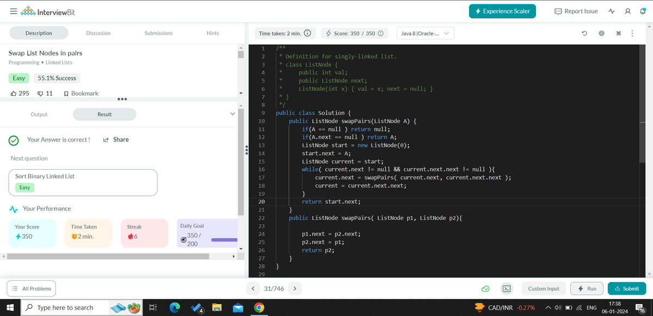Open Windows Start menu
Screen dimensions: 653x316
[x=10, y=307]
